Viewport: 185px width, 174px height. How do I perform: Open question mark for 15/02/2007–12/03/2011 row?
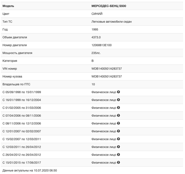point(119,139)
